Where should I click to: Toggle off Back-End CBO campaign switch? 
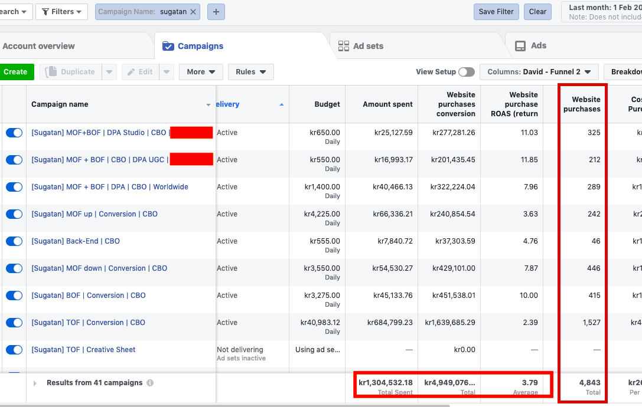14,241
